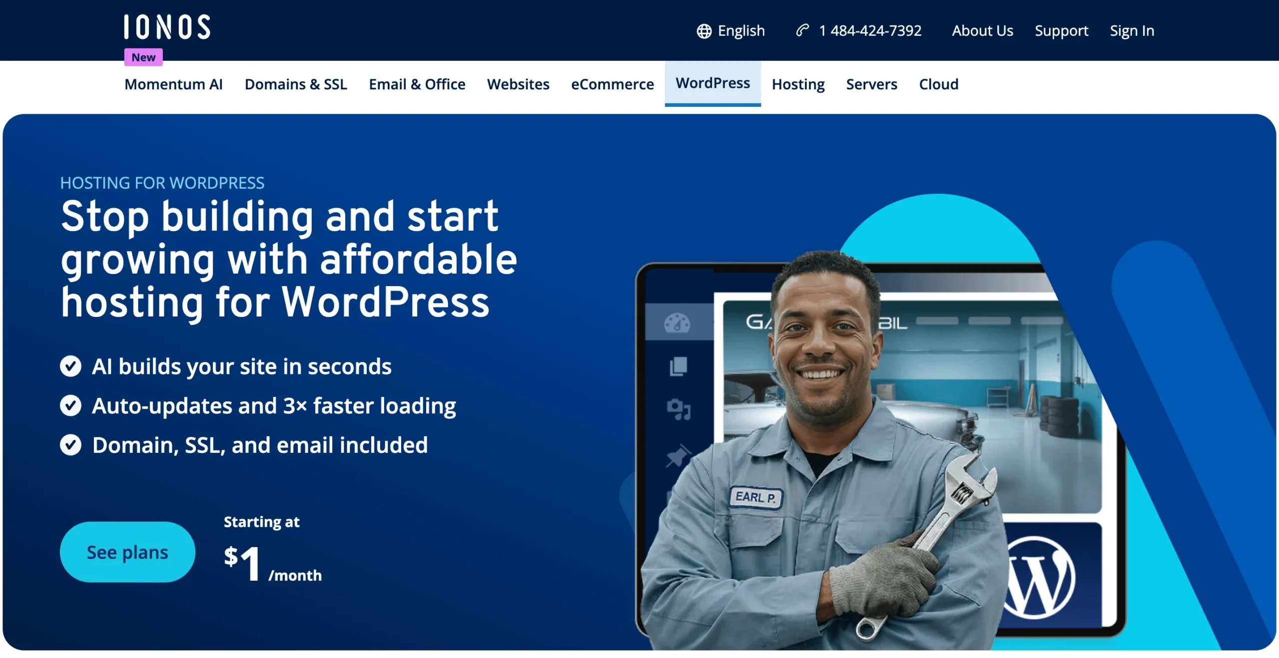
Task: Select the WordPress navigation tab
Action: click(x=713, y=83)
